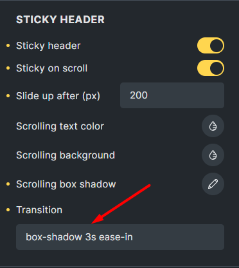Image resolution: width=239 pixels, height=268 pixels.
Task: Click the Slide up after (px) label
Action: tap(58, 96)
